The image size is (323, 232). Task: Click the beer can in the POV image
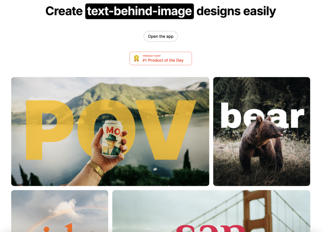(x=112, y=139)
